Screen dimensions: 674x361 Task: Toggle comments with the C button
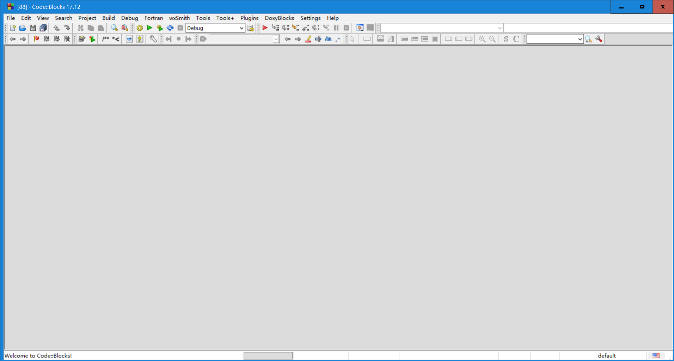(516, 39)
